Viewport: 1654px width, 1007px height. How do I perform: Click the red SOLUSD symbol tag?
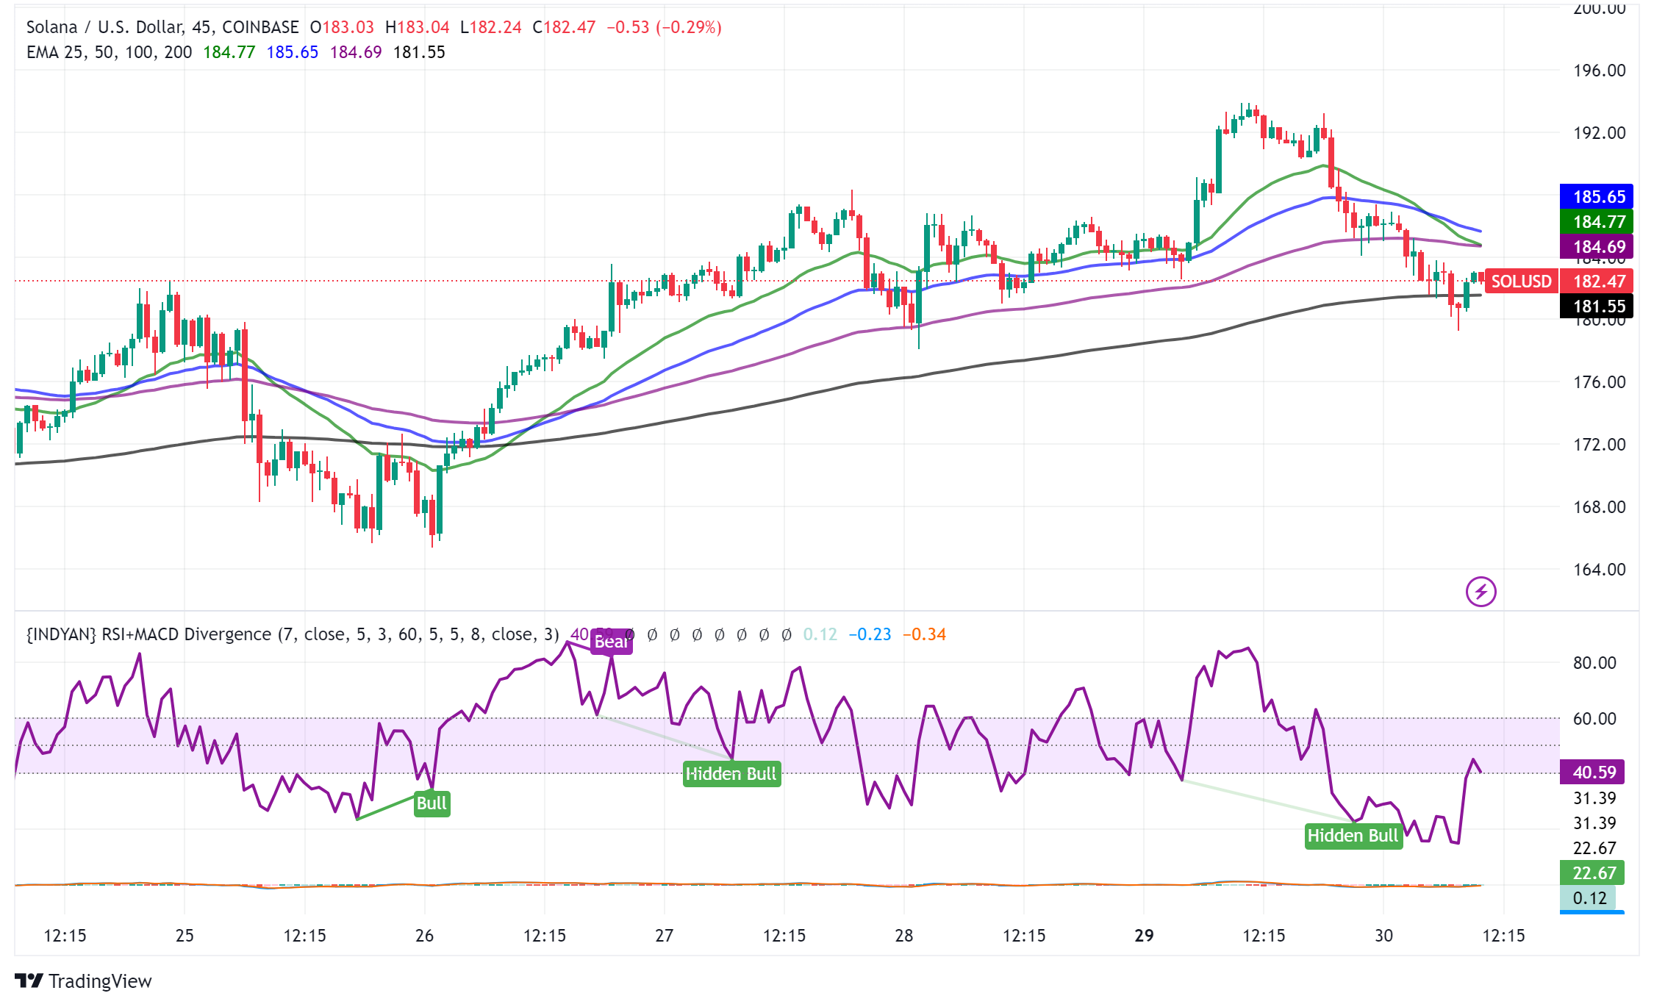tap(1520, 282)
